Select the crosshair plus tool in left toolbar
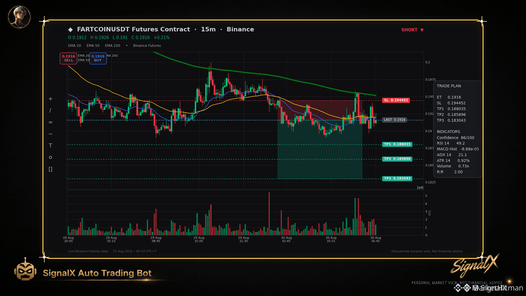Image resolution: width=526 pixels, height=296 pixels. 50,99
